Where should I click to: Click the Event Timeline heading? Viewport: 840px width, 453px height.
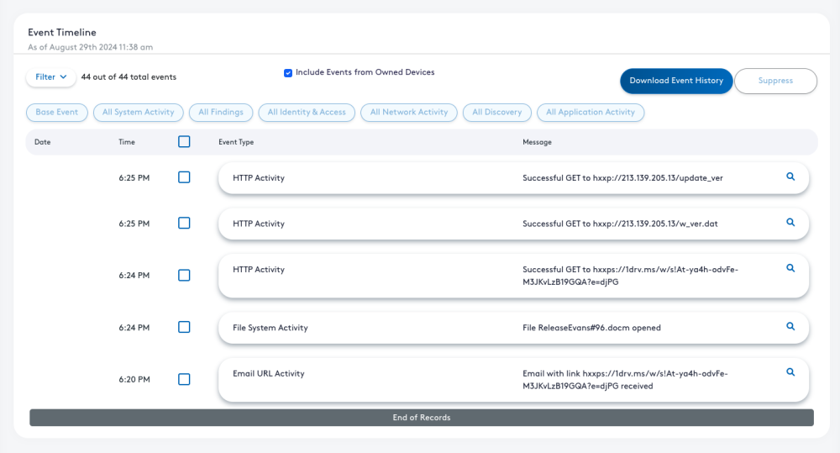(x=62, y=32)
